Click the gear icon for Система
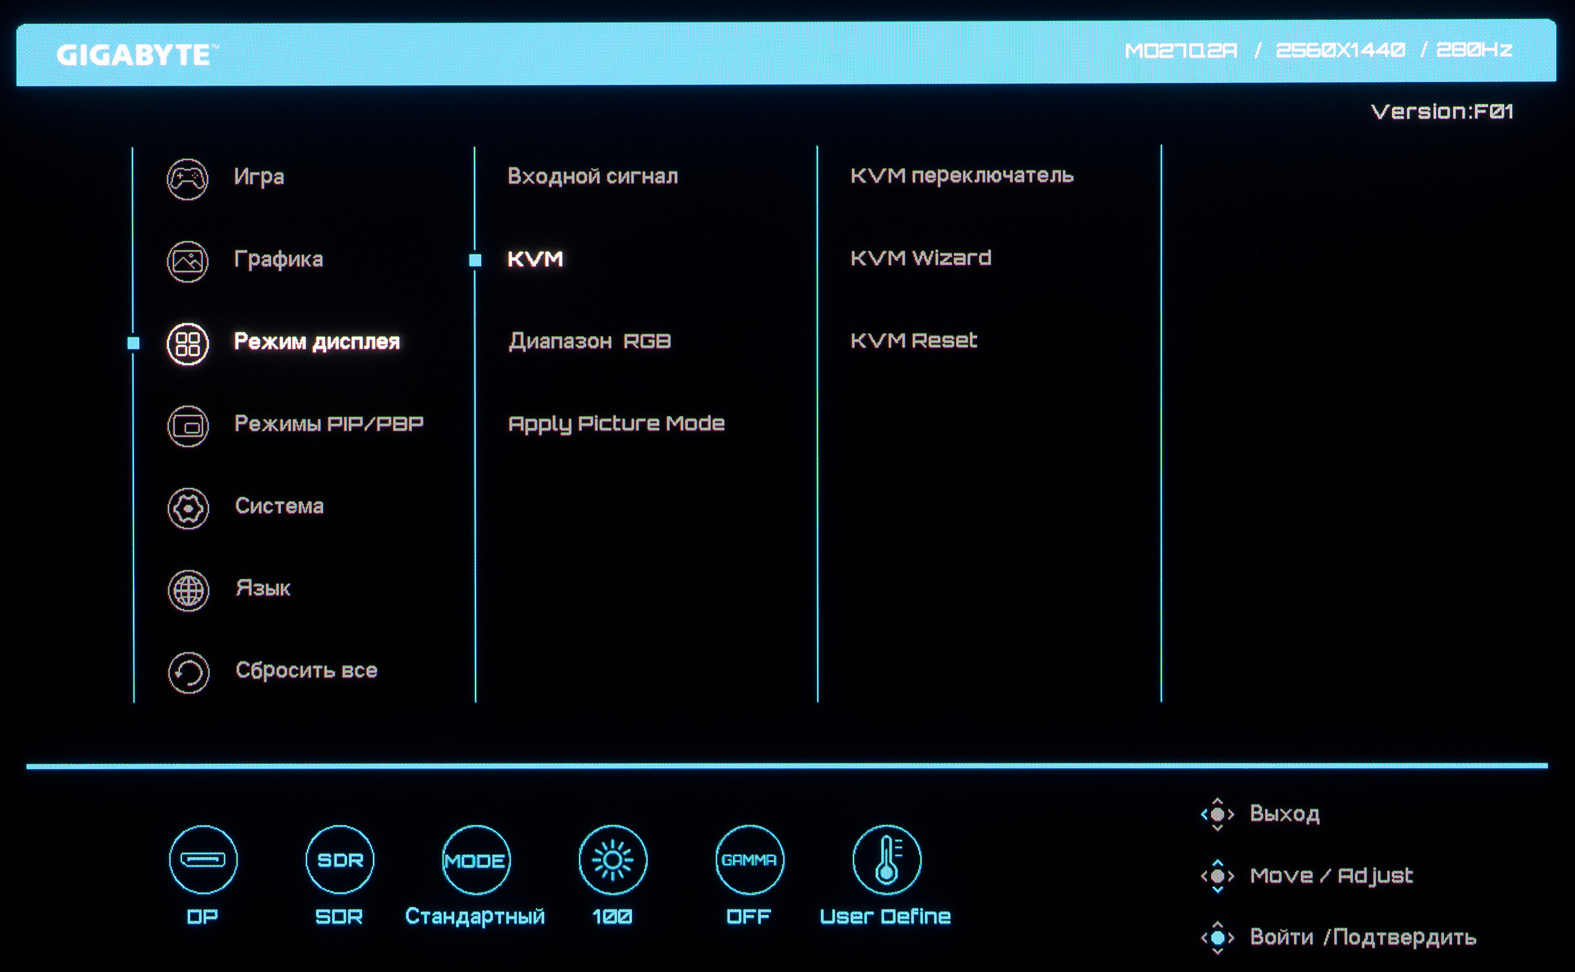 [188, 509]
